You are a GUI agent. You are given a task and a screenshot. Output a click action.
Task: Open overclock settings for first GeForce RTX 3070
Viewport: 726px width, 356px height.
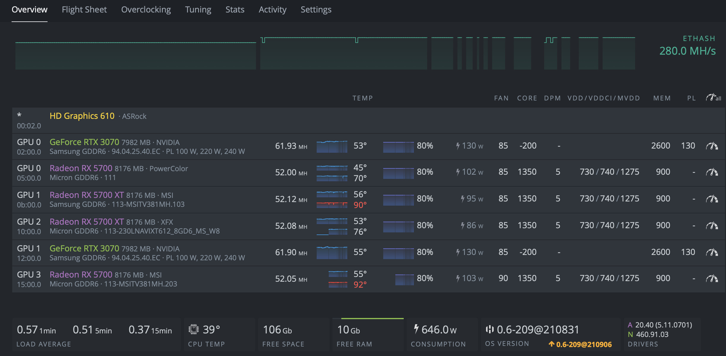(712, 146)
